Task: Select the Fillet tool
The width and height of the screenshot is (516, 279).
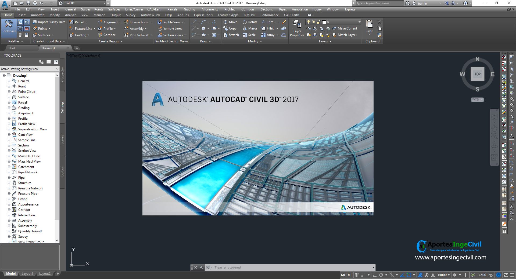Action: [269, 28]
